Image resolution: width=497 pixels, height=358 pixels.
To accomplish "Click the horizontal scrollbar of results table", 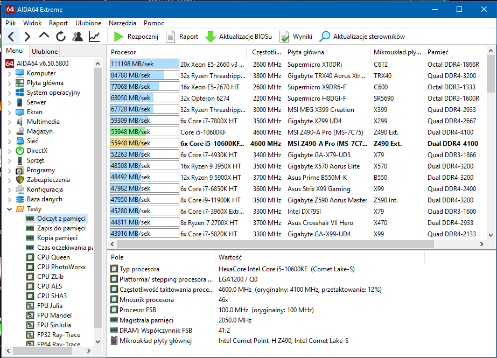I will click(275, 244).
